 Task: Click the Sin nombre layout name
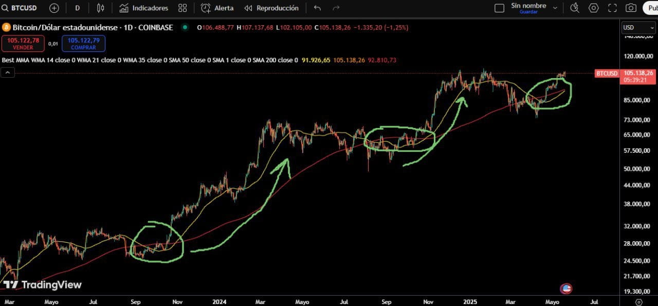(x=528, y=6)
